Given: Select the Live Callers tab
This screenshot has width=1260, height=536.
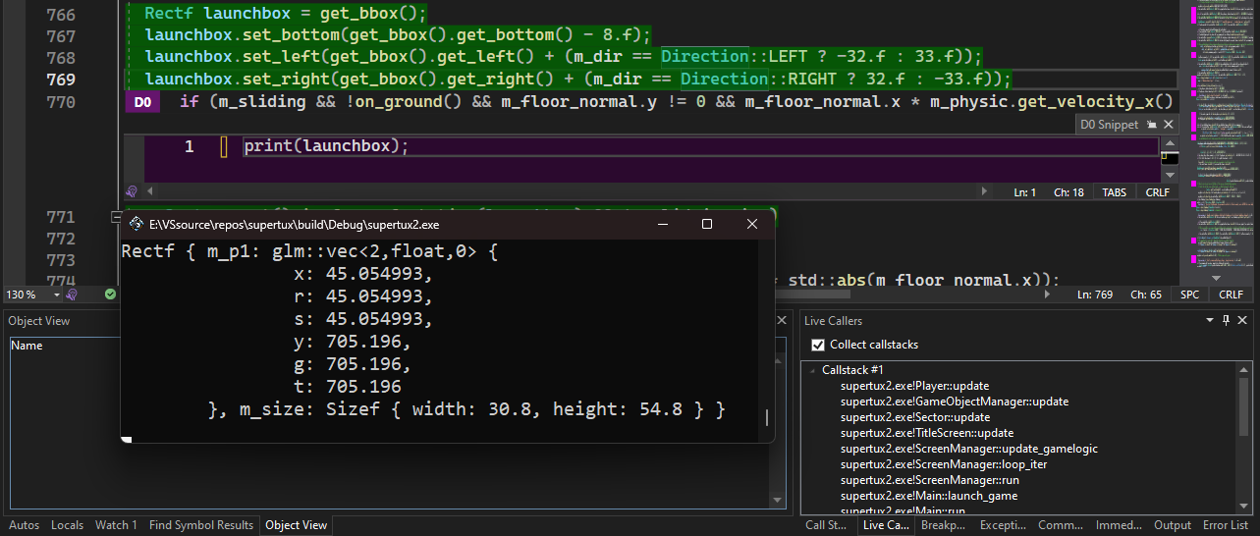Looking at the screenshot, I should 886,525.
